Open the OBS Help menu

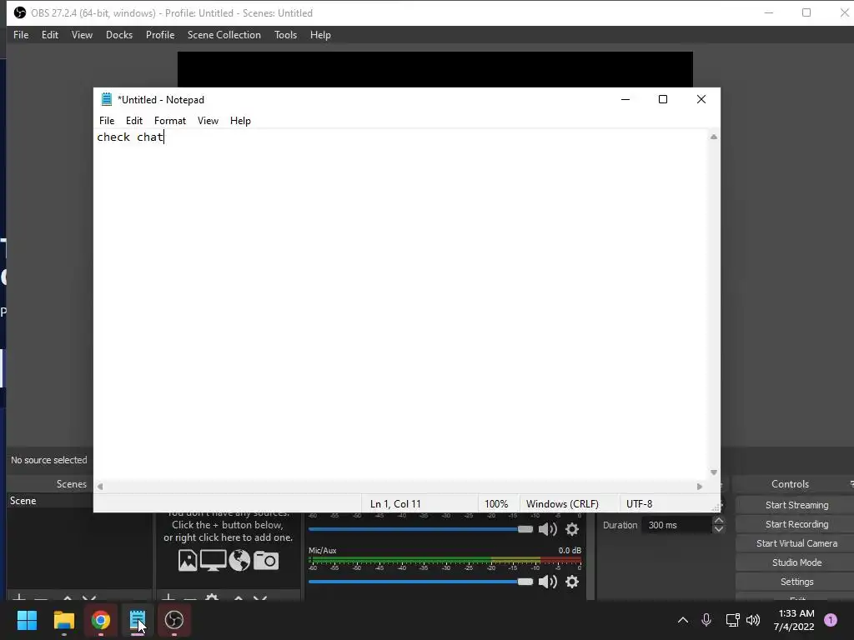[x=320, y=35]
